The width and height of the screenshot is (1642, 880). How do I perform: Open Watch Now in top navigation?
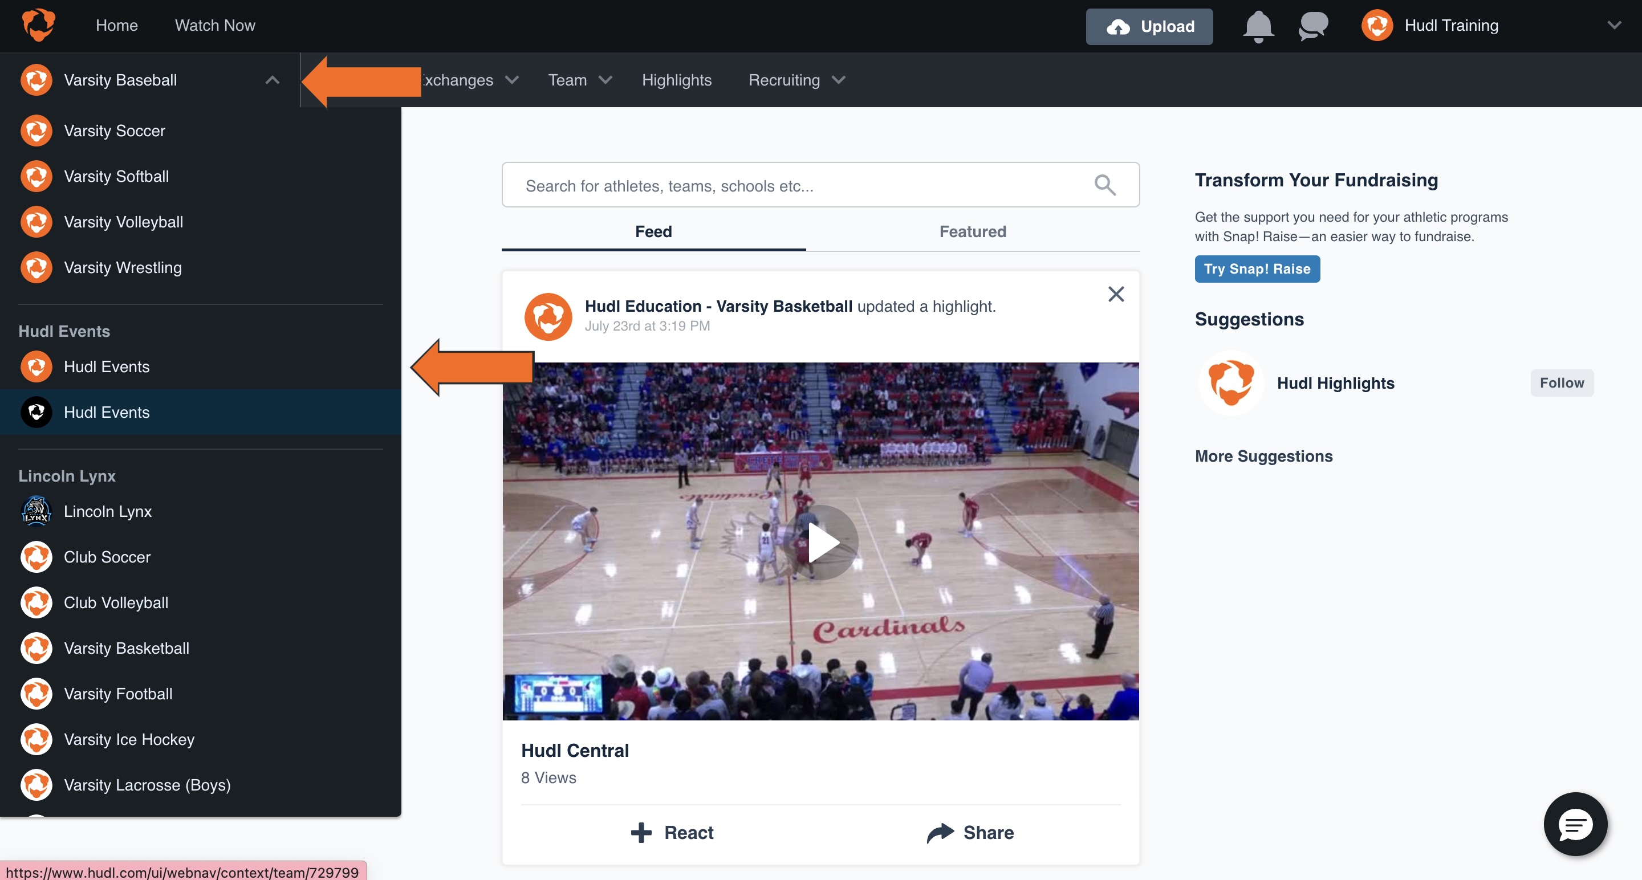(x=215, y=26)
